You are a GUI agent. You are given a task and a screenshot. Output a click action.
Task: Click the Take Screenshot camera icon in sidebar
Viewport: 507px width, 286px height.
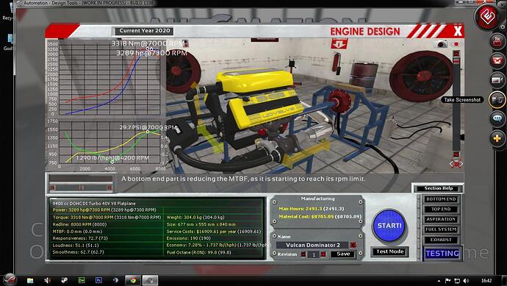[497, 100]
